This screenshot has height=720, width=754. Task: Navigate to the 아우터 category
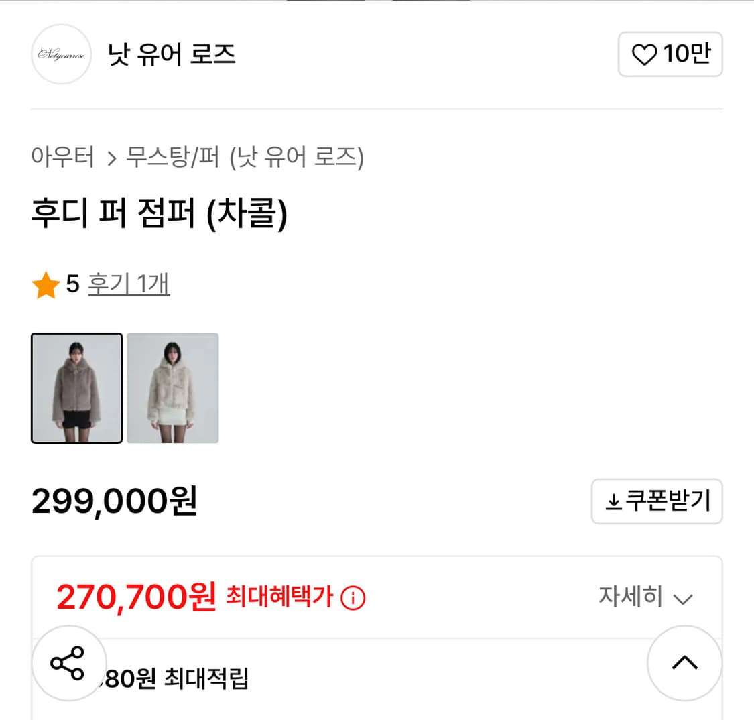62,158
